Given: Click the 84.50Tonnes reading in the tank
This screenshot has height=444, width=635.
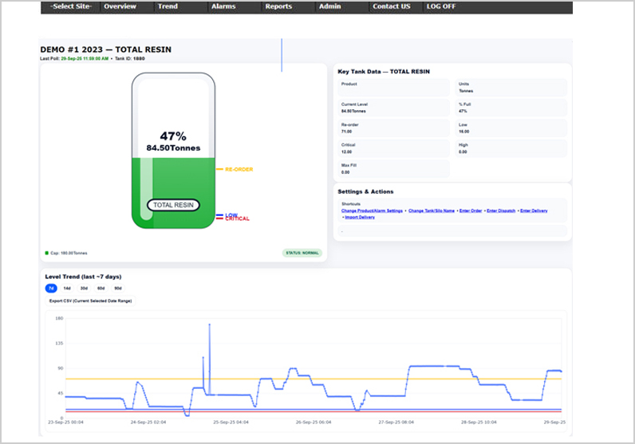Looking at the screenshot, I should click(173, 147).
